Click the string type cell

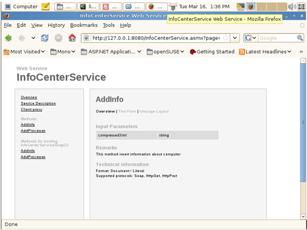(188, 135)
